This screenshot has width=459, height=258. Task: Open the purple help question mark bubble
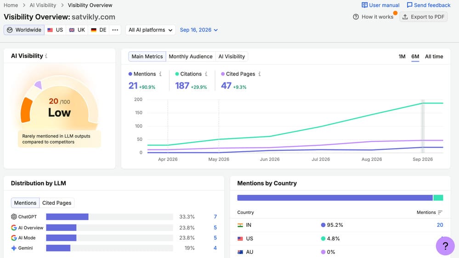(445, 246)
